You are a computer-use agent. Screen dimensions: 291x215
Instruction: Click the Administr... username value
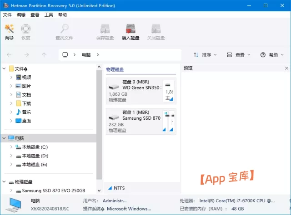[x=115, y=201]
